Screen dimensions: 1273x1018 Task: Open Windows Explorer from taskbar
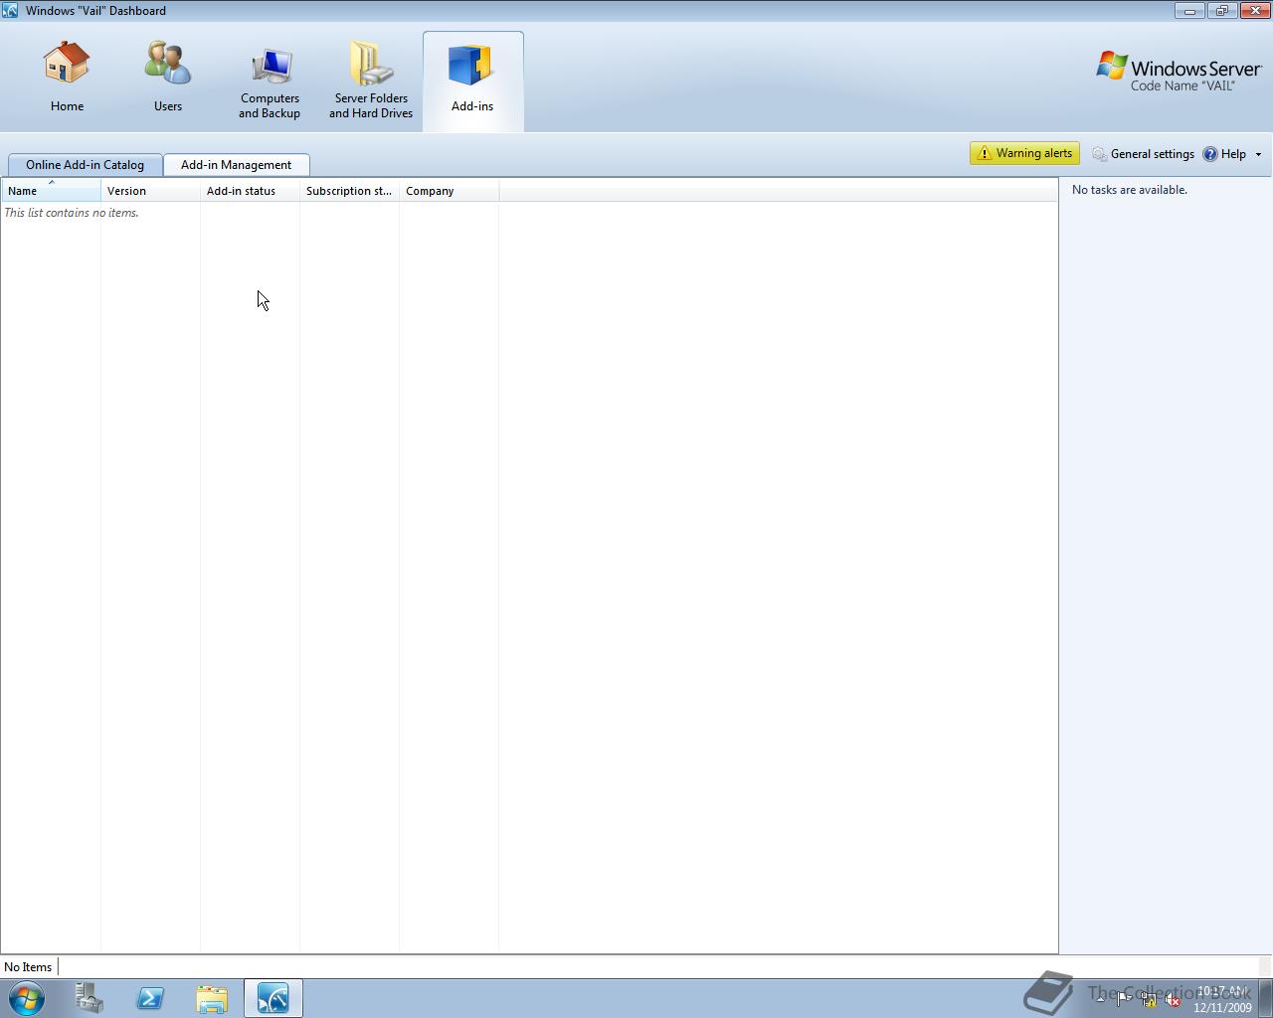212,998
